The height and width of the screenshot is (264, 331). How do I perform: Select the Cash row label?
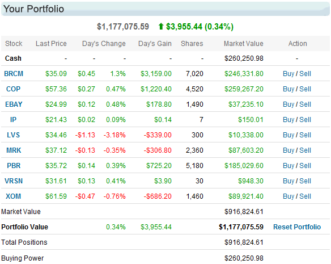(13, 58)
